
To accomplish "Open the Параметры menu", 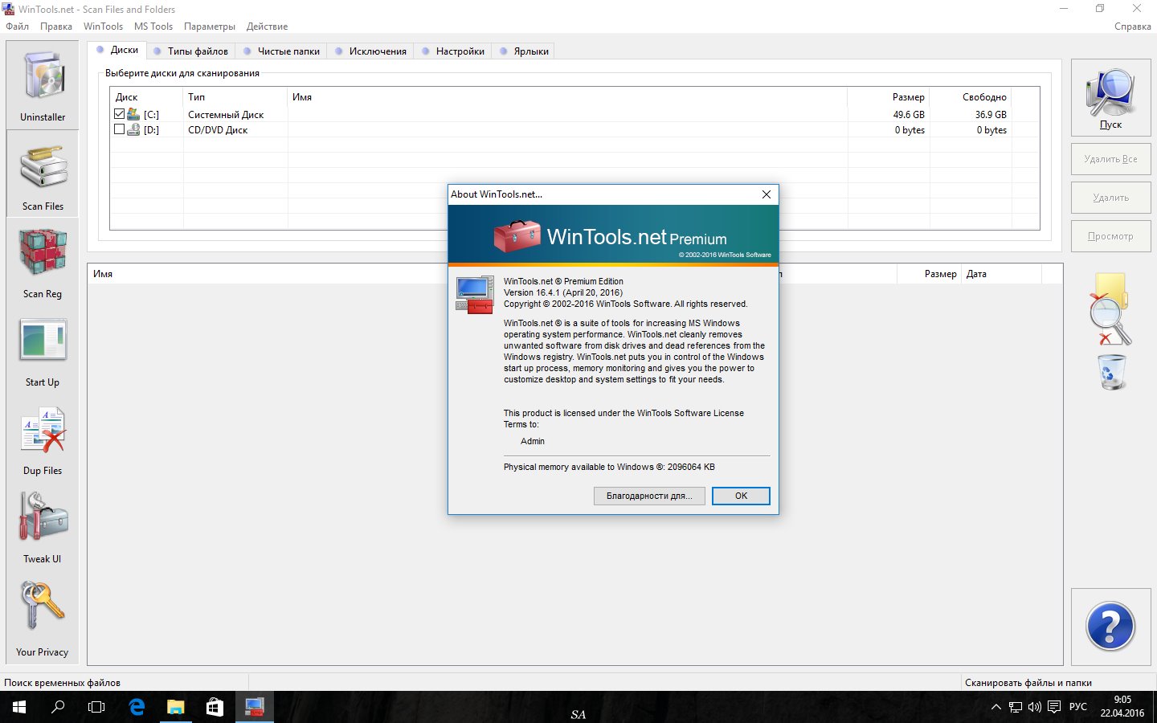I will (209, 27).
